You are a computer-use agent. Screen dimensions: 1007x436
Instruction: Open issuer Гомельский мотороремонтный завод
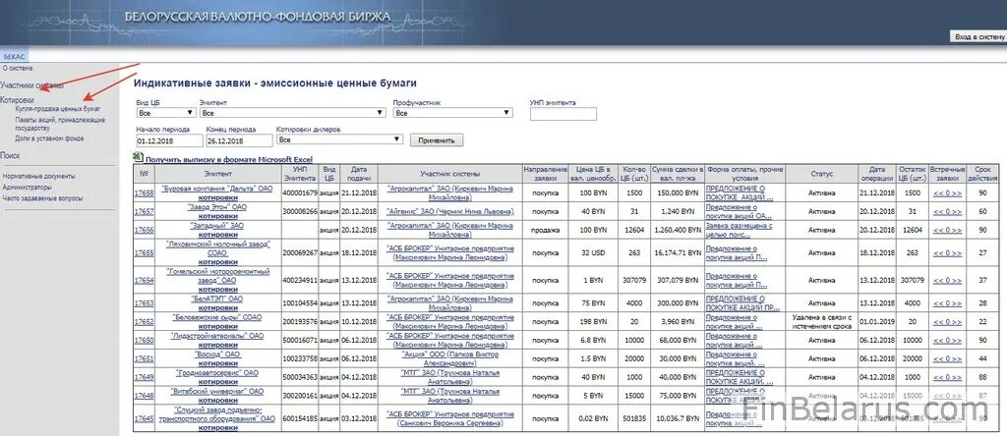(217, 276)
